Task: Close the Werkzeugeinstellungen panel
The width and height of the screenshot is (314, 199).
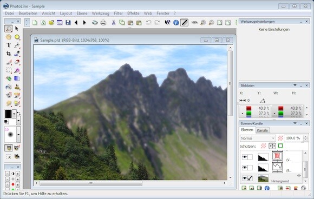Action: (306, 22)
